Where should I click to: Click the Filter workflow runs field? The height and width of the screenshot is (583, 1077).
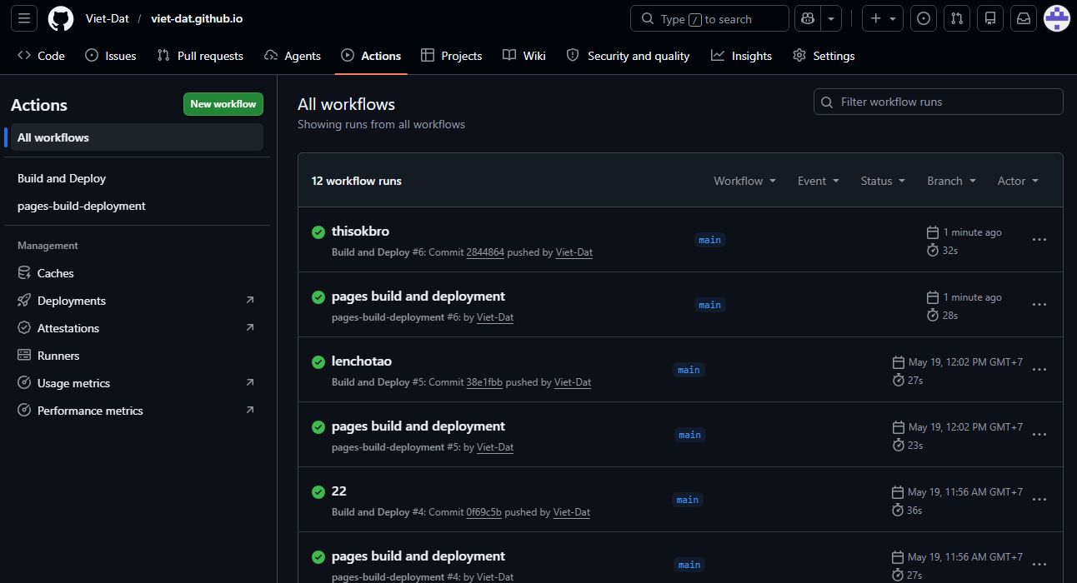[938, 102]
